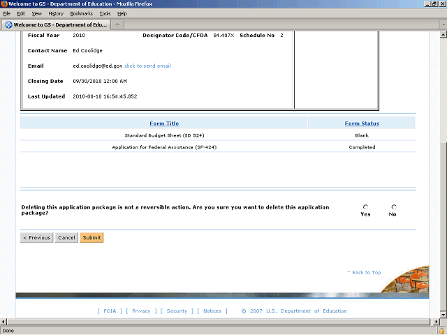Click the horizontal scrollbar thumb
The height and width of the screenshot is (335, 447).
pyautogui.click(x=219, y=322)
